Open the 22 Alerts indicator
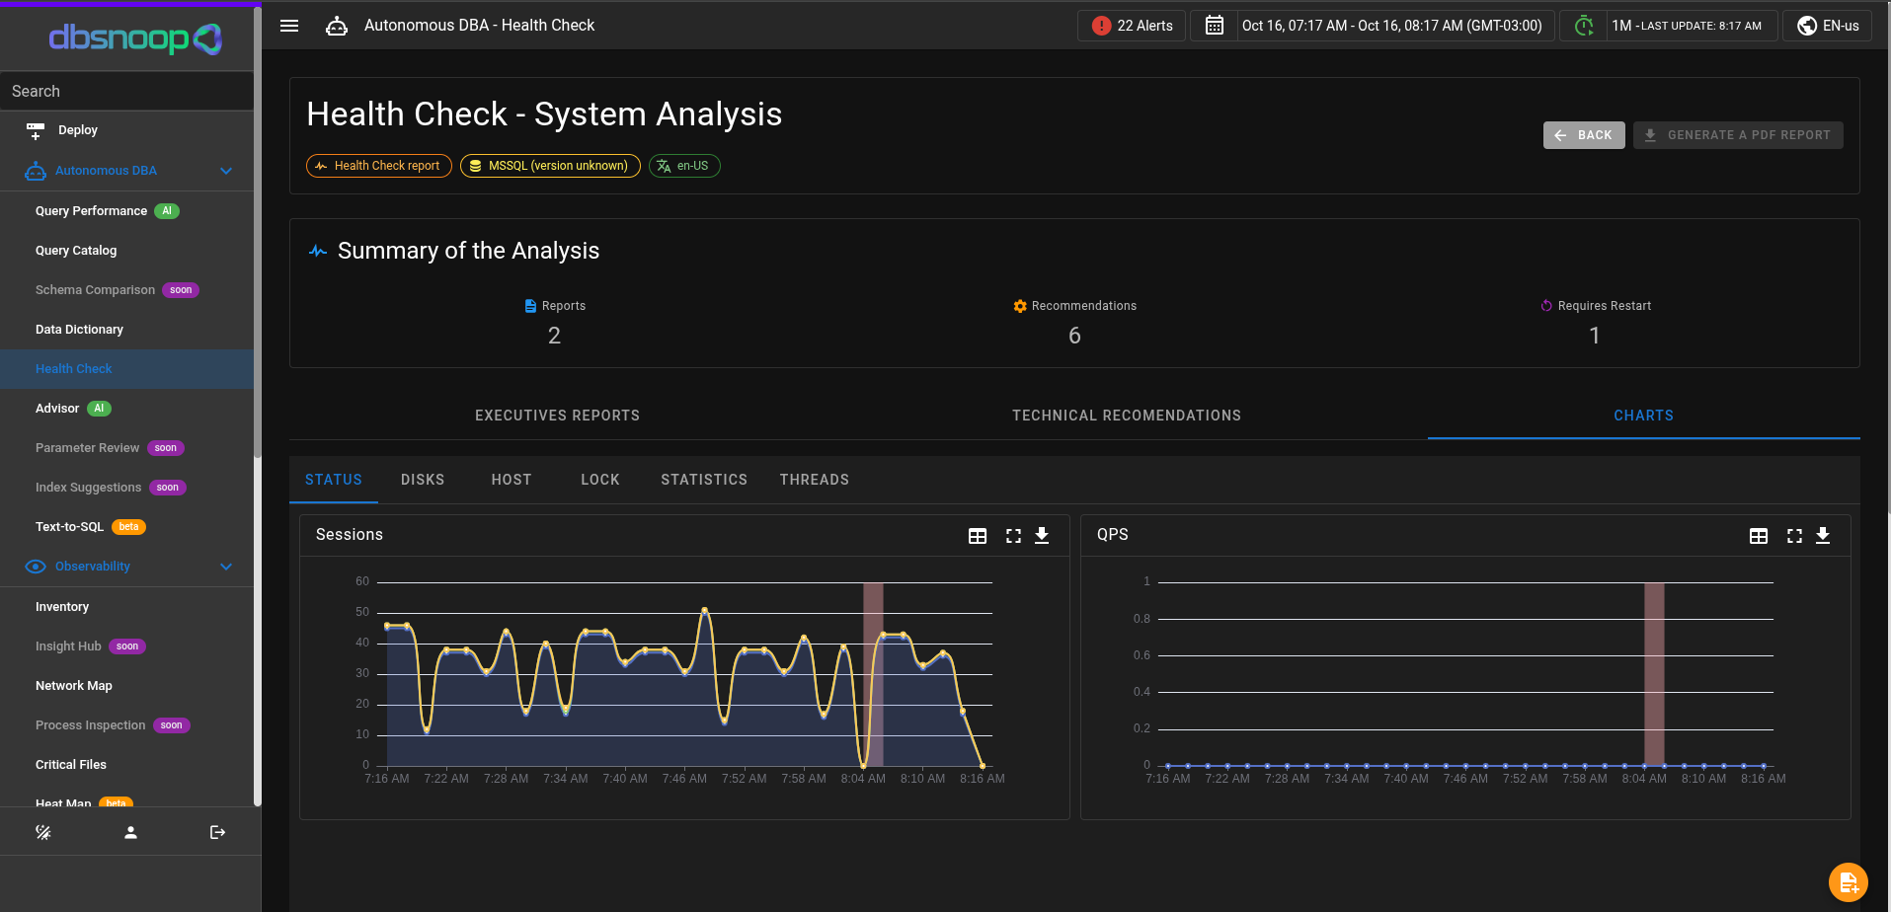Viewport: 1891px width, 912px height. [x=1132, y=26]
